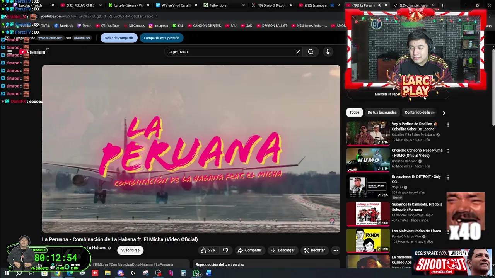Click Compartir esta pestaña button
This screenshot has height=278, width=495.
click(161, 38)
